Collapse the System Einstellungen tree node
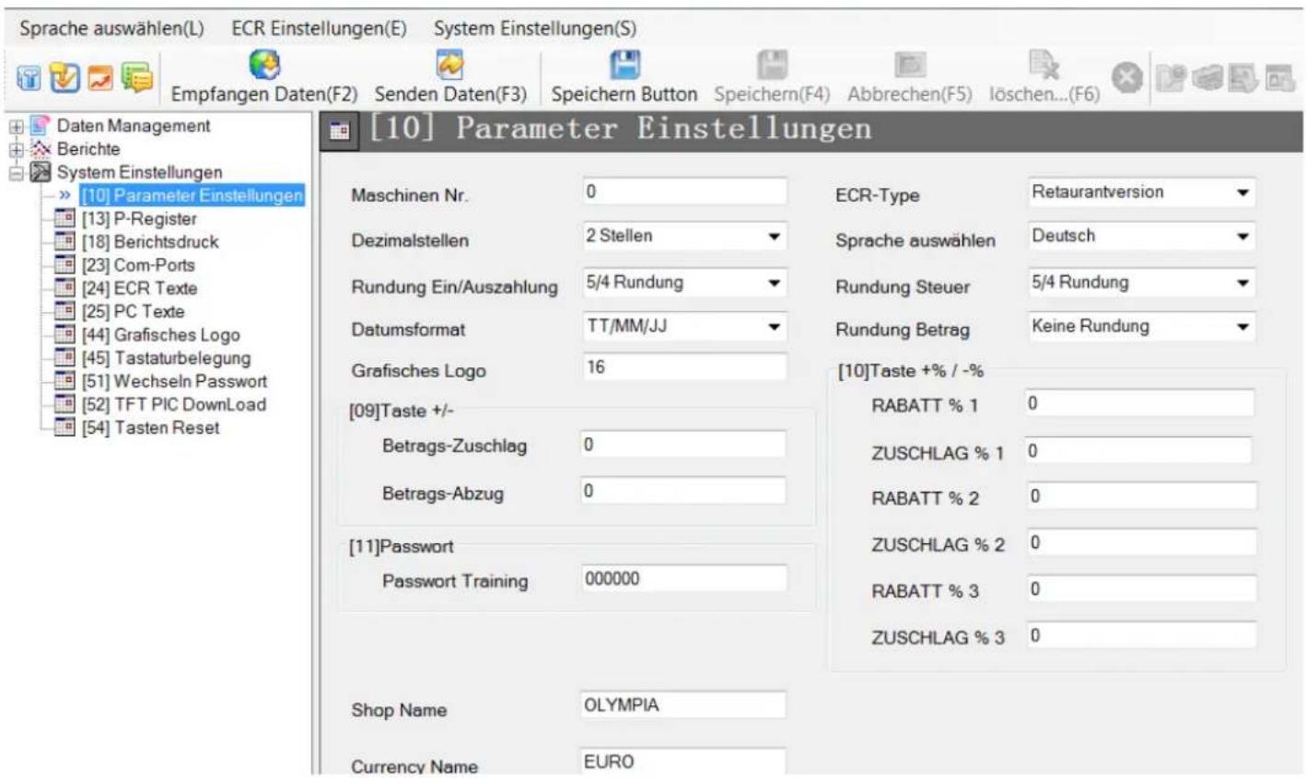 (x=14, y=172)
